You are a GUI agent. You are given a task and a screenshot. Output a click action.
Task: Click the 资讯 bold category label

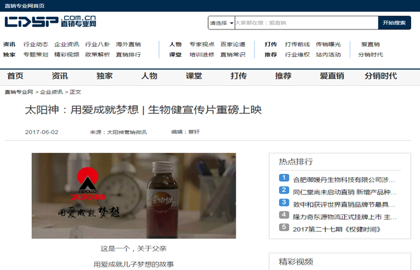tap(9, 44)
